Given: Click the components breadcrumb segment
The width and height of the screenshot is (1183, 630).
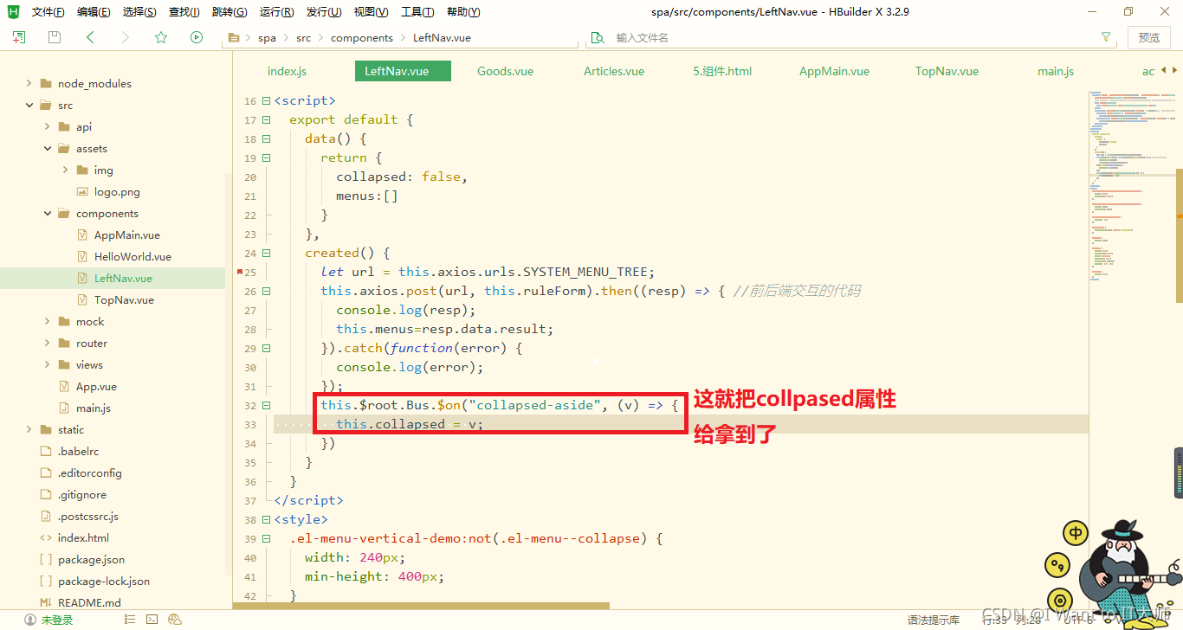Looking at the screenshot, I should click(x=362, y=37).
